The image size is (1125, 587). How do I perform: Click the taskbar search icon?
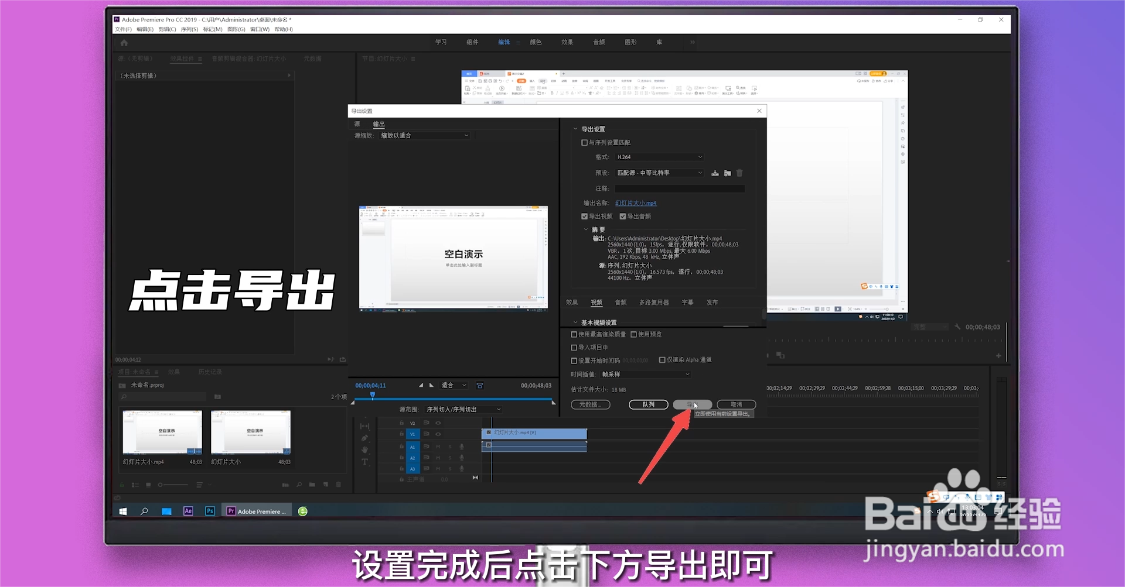click(144, 511)
